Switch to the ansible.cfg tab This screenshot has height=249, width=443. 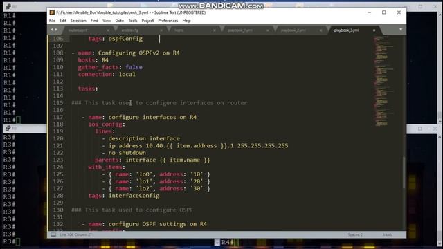click(130, 30)
